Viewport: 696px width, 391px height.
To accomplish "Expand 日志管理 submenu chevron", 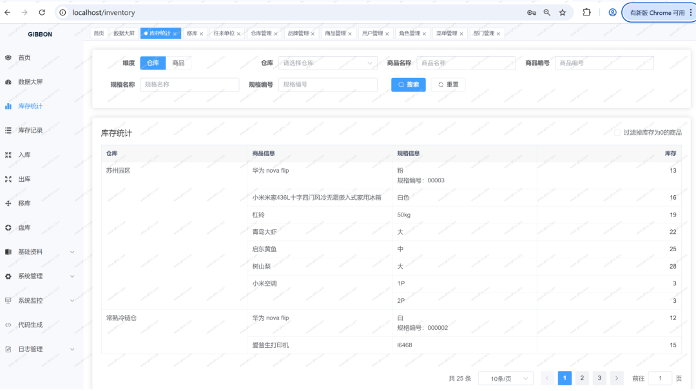I will tap(72, 349).
